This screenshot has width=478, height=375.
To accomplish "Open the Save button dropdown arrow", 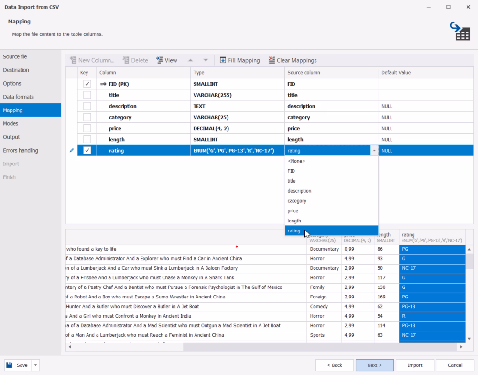I will [35, 365].
